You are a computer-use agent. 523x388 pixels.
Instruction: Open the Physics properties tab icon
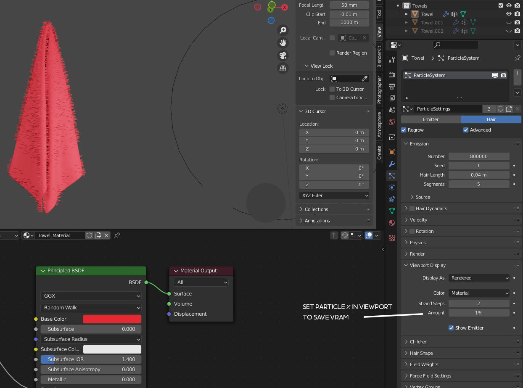click(x=392, y=187)
